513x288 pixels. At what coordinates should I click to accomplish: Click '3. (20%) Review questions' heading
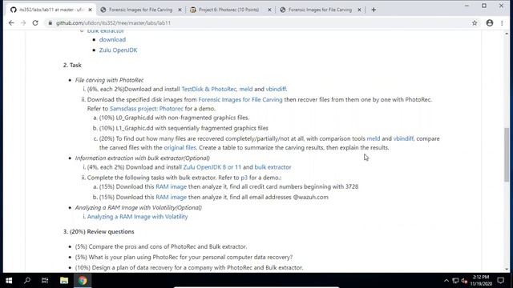pyautogui.click(x=99, y=231)
